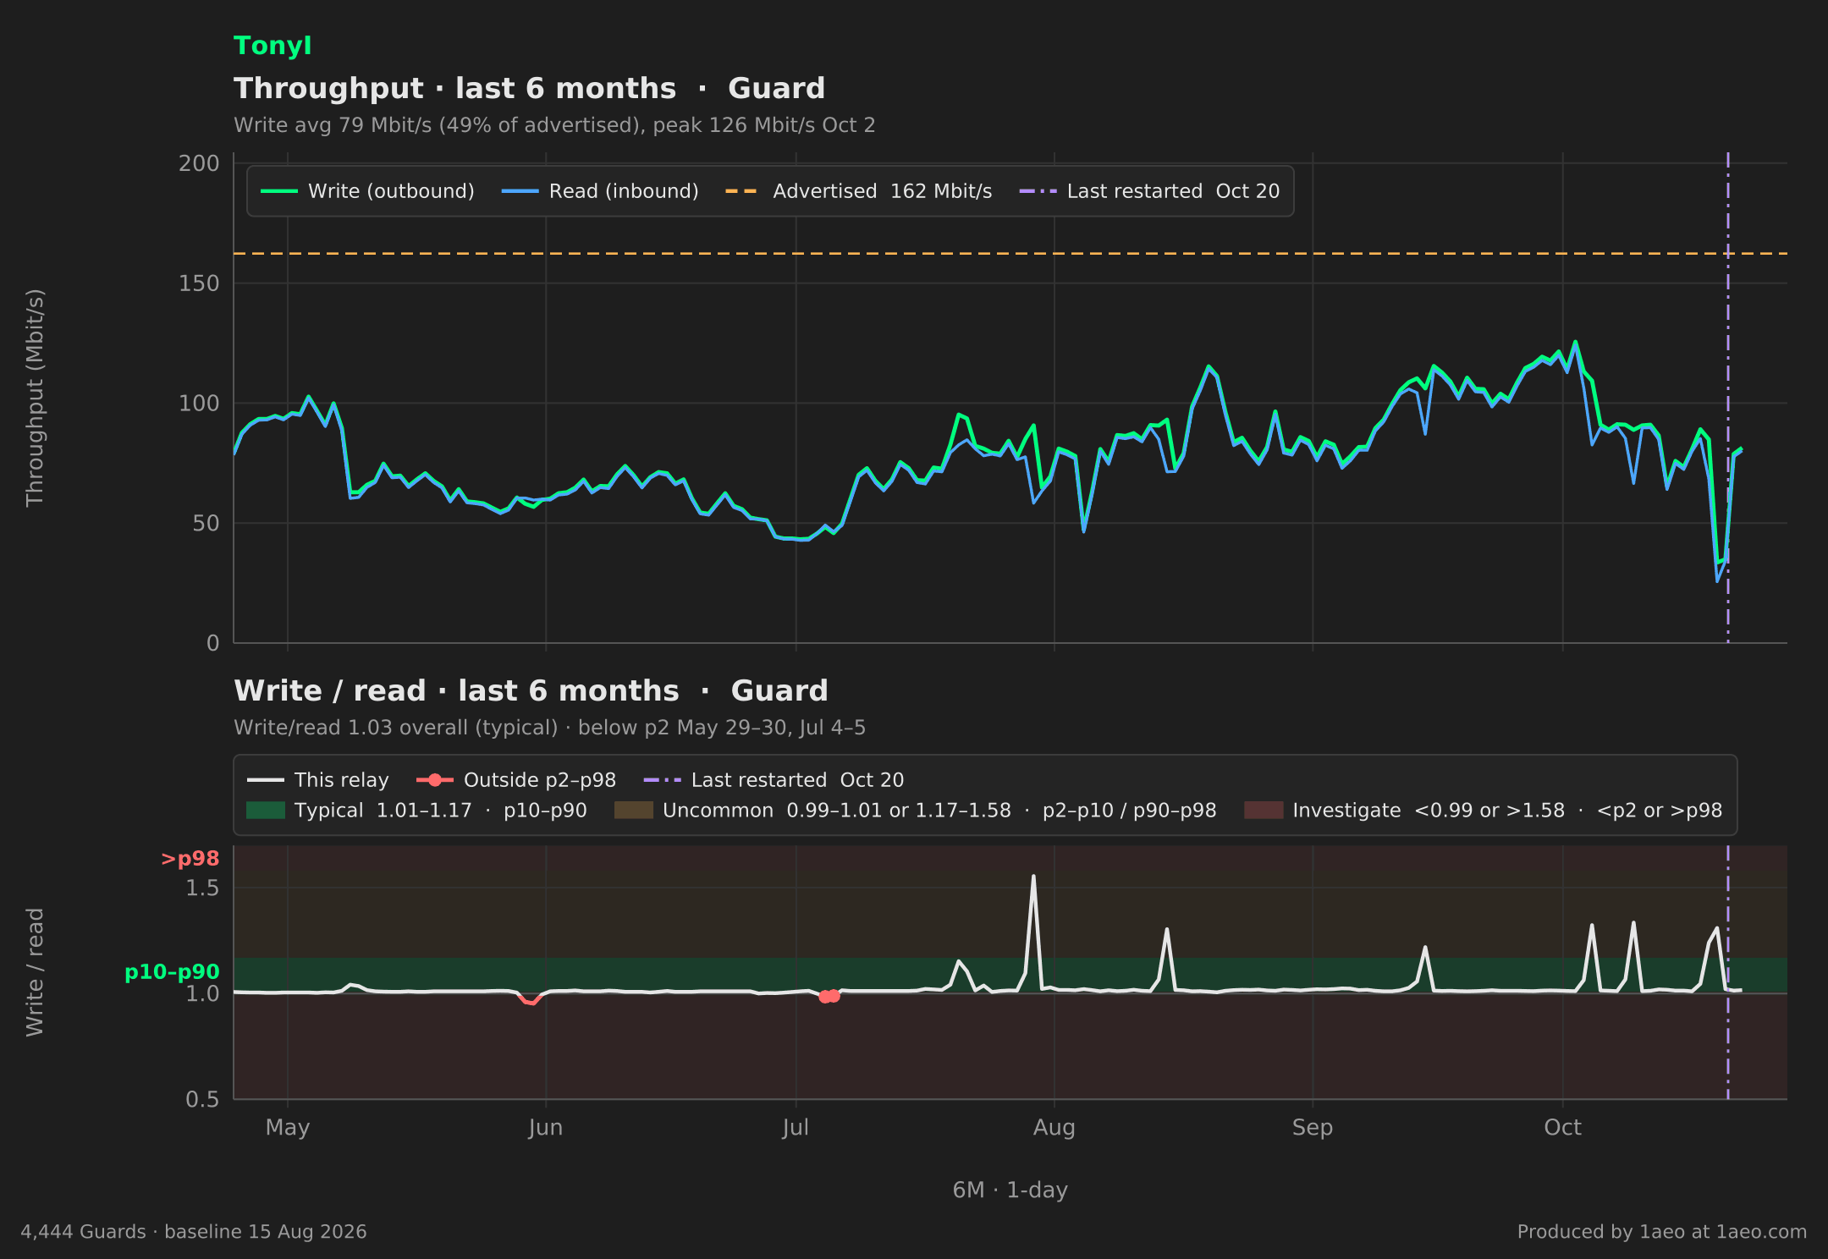Screen dimensions: 1828x1259
Task: Click the purple restart marker line on throughput chart
Action: pyautogui.click(x=1727, y=398)
